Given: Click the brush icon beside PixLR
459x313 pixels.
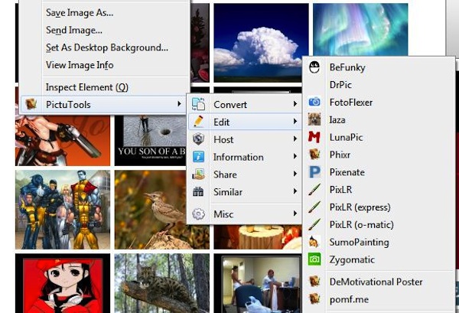Looking at the screenshot, I should [314, 190].
